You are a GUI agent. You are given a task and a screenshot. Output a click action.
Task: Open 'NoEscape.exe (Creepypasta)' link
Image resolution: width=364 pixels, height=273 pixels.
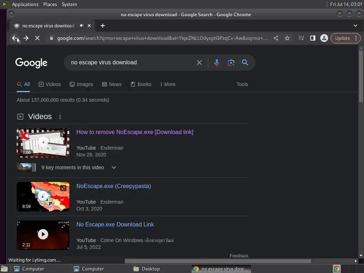click(114, 186)
